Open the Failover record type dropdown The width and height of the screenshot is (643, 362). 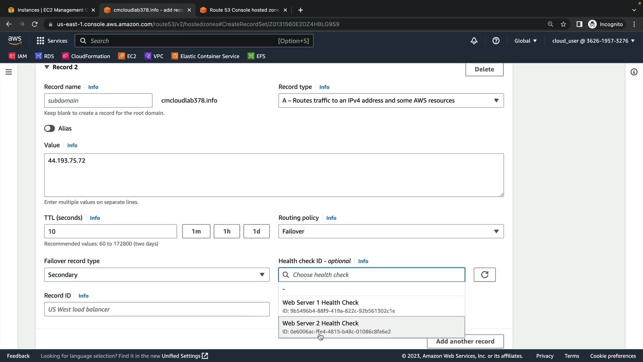pos(157,275)
